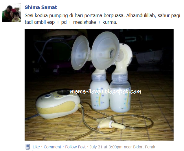Open Shima Samat's profile picture
The image size is (184, 151).
click(12, 13)
